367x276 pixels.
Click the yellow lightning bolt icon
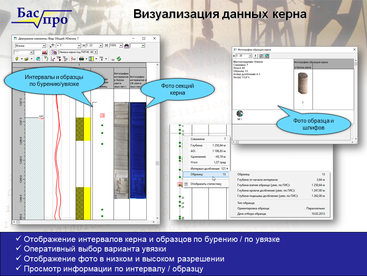(x=17, y=59)
